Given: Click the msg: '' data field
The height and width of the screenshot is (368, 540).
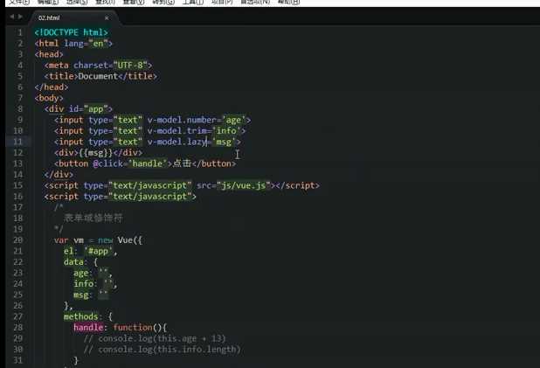Looking at the screenshot, I should [91, 295].
